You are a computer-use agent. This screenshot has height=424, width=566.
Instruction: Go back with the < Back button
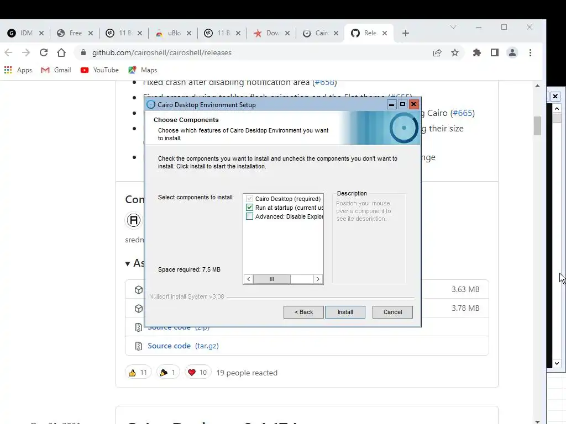(x=303, y=312)
